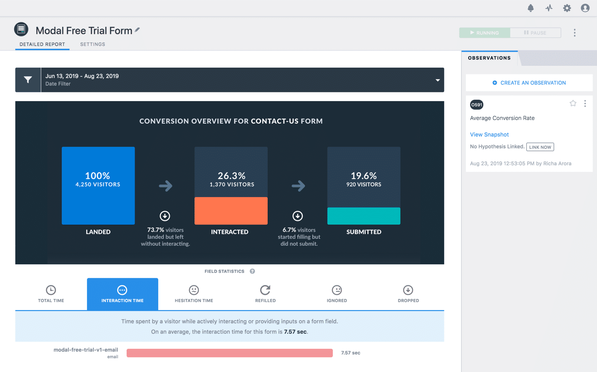Switch to the Settings tab

[92, 44]
